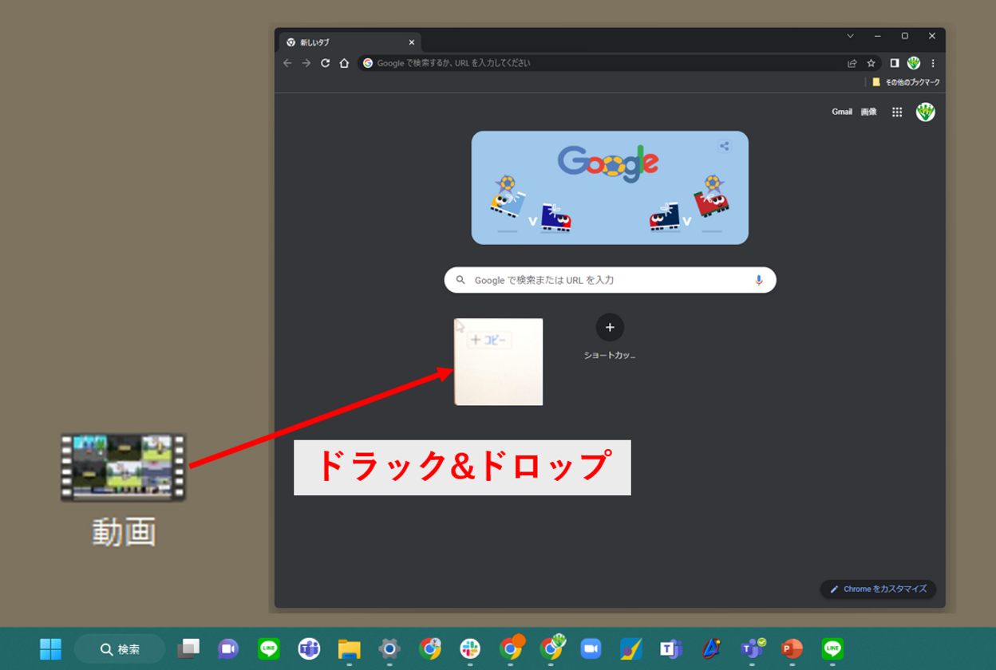Open Windows Settings gear in taskbar
Image resolution: width=996 pixels, height=670 pixels.
click(x=389, y=649)
